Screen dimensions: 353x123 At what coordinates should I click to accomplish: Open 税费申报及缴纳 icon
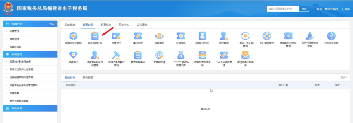click(73, 36)
